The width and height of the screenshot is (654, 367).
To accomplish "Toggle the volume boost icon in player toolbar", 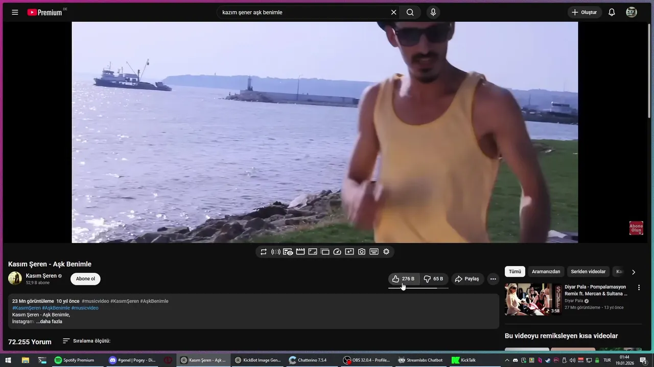I will (276, 252).
